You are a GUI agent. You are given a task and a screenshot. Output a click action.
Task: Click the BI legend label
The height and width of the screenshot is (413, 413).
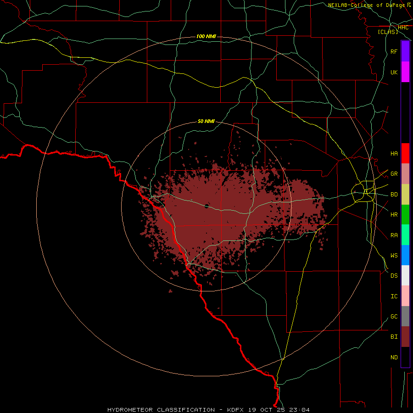tap(394, 337)
